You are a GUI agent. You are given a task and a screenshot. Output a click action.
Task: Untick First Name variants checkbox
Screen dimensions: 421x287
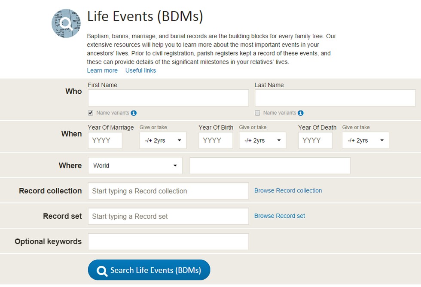[91, 113]
